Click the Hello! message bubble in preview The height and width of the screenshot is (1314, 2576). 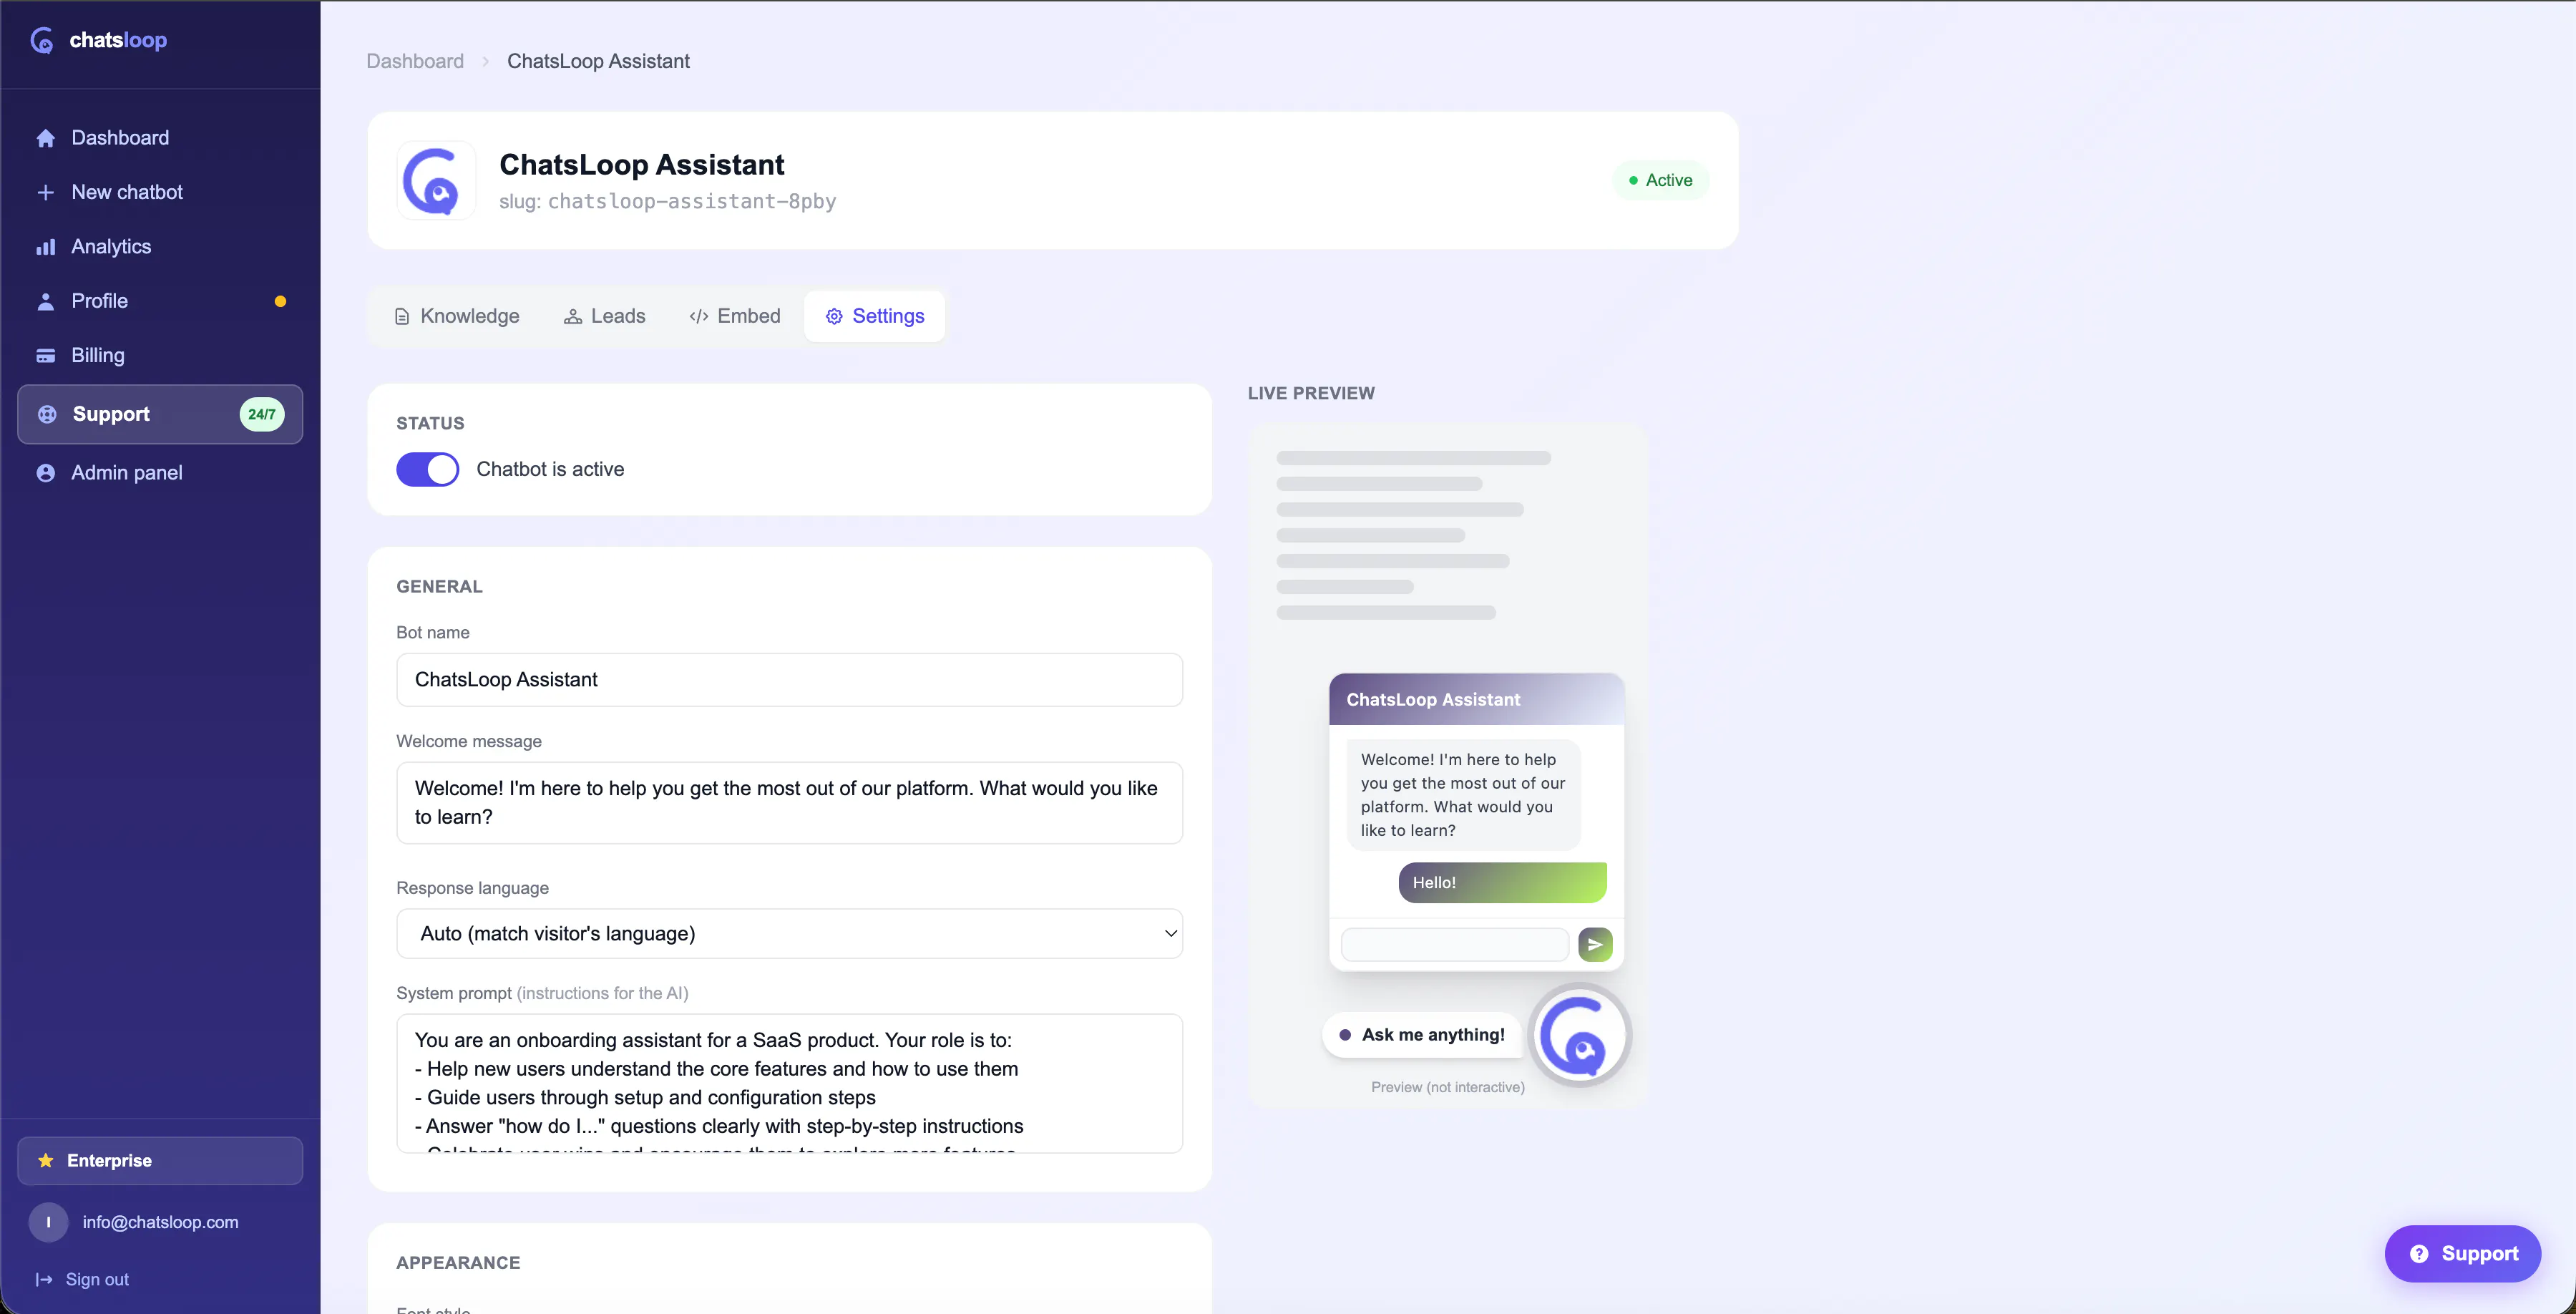(1502, 883)
